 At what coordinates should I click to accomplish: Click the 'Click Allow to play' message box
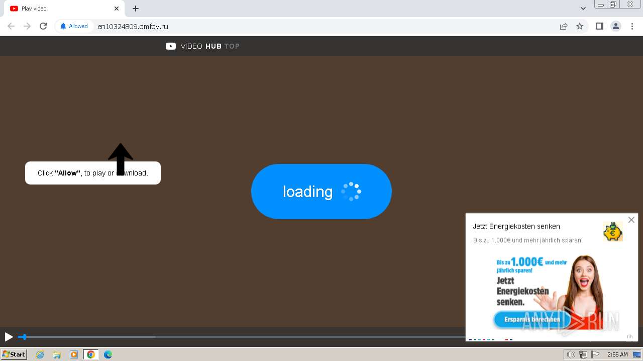pyautogui.click(x=93, y=173)
